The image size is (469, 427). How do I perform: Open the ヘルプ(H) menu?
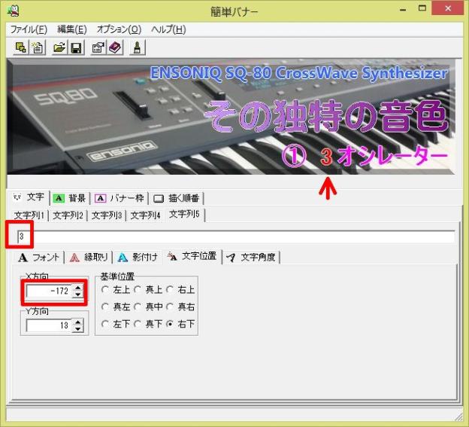[168, 29]
